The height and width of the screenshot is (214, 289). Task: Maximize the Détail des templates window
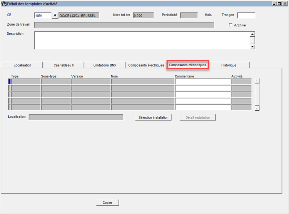pyautogui.click(x=279, y=4)
